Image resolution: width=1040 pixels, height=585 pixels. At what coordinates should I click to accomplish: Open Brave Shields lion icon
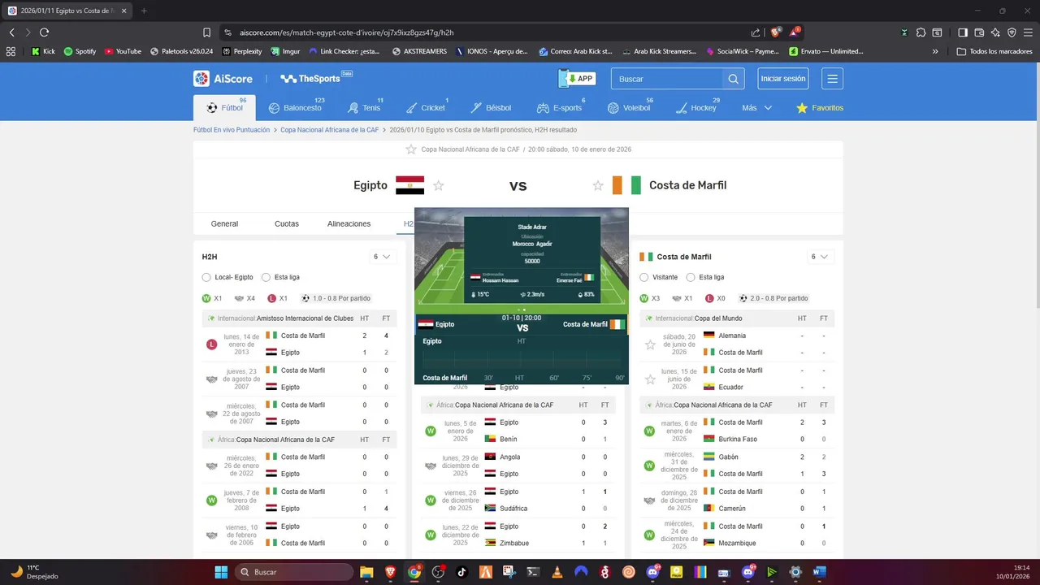[775, 32]
